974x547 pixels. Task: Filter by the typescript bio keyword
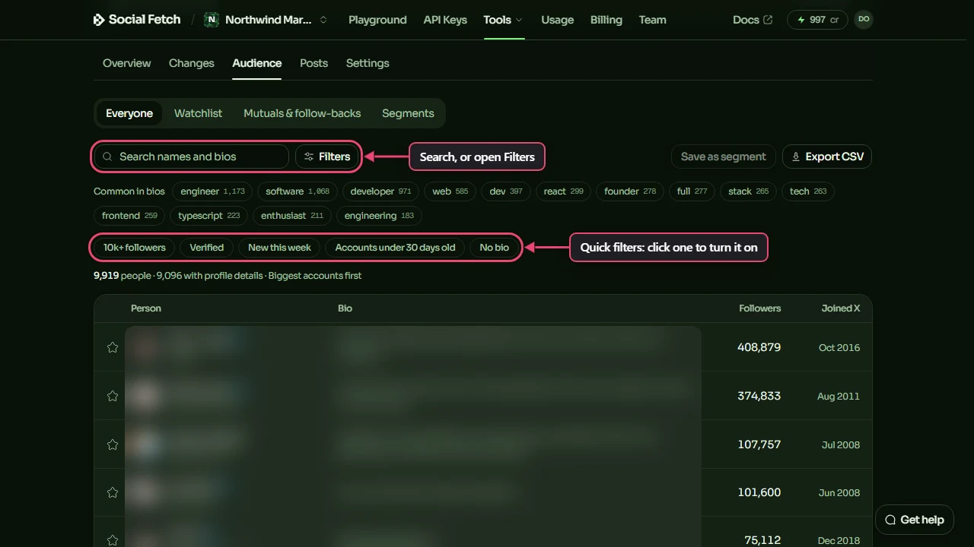[x=209, y=216]
